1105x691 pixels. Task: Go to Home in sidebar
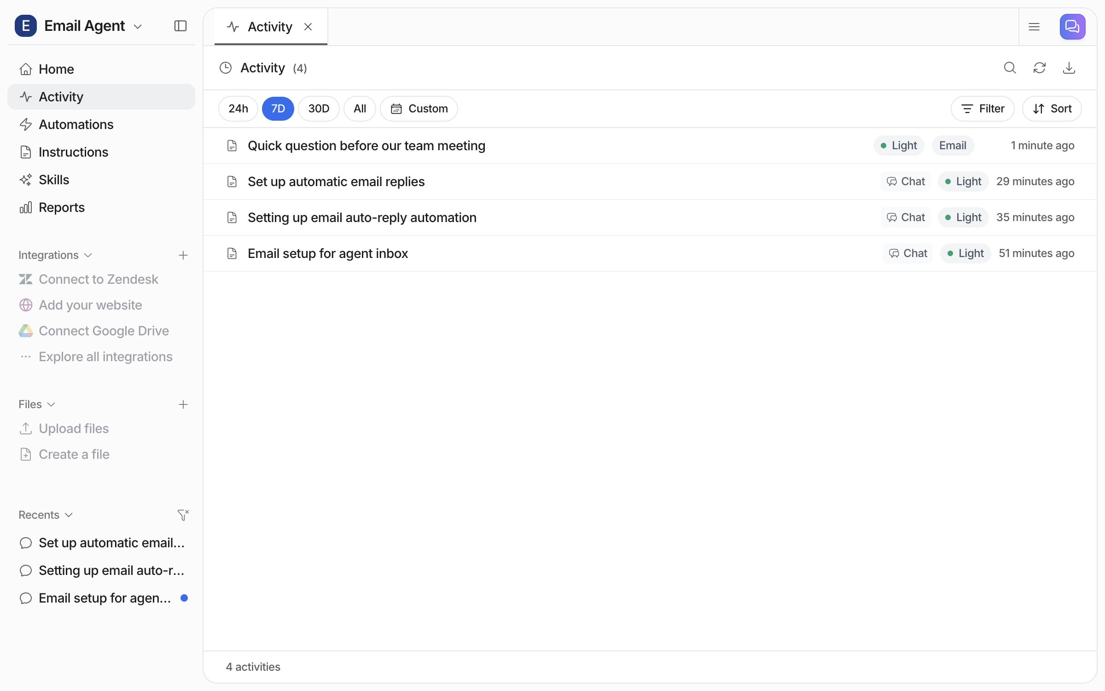(x=101, y=69)
